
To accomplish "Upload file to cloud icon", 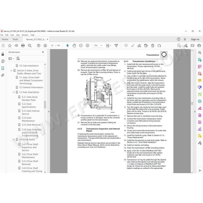I will (x=16, y=46).
